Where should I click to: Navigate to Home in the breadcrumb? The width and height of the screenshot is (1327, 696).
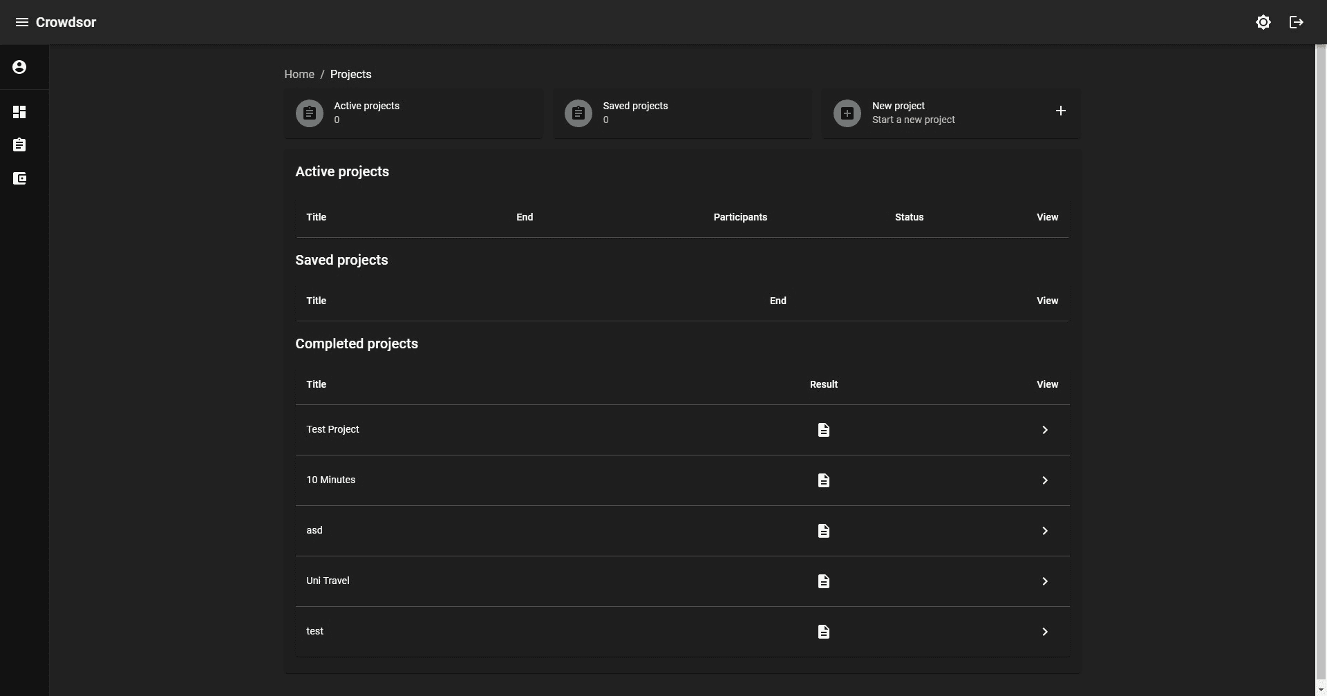(x=299, y=74)
